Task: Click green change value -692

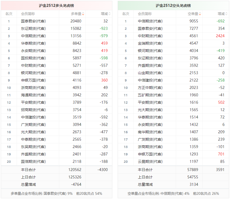Action: [220, 21]
